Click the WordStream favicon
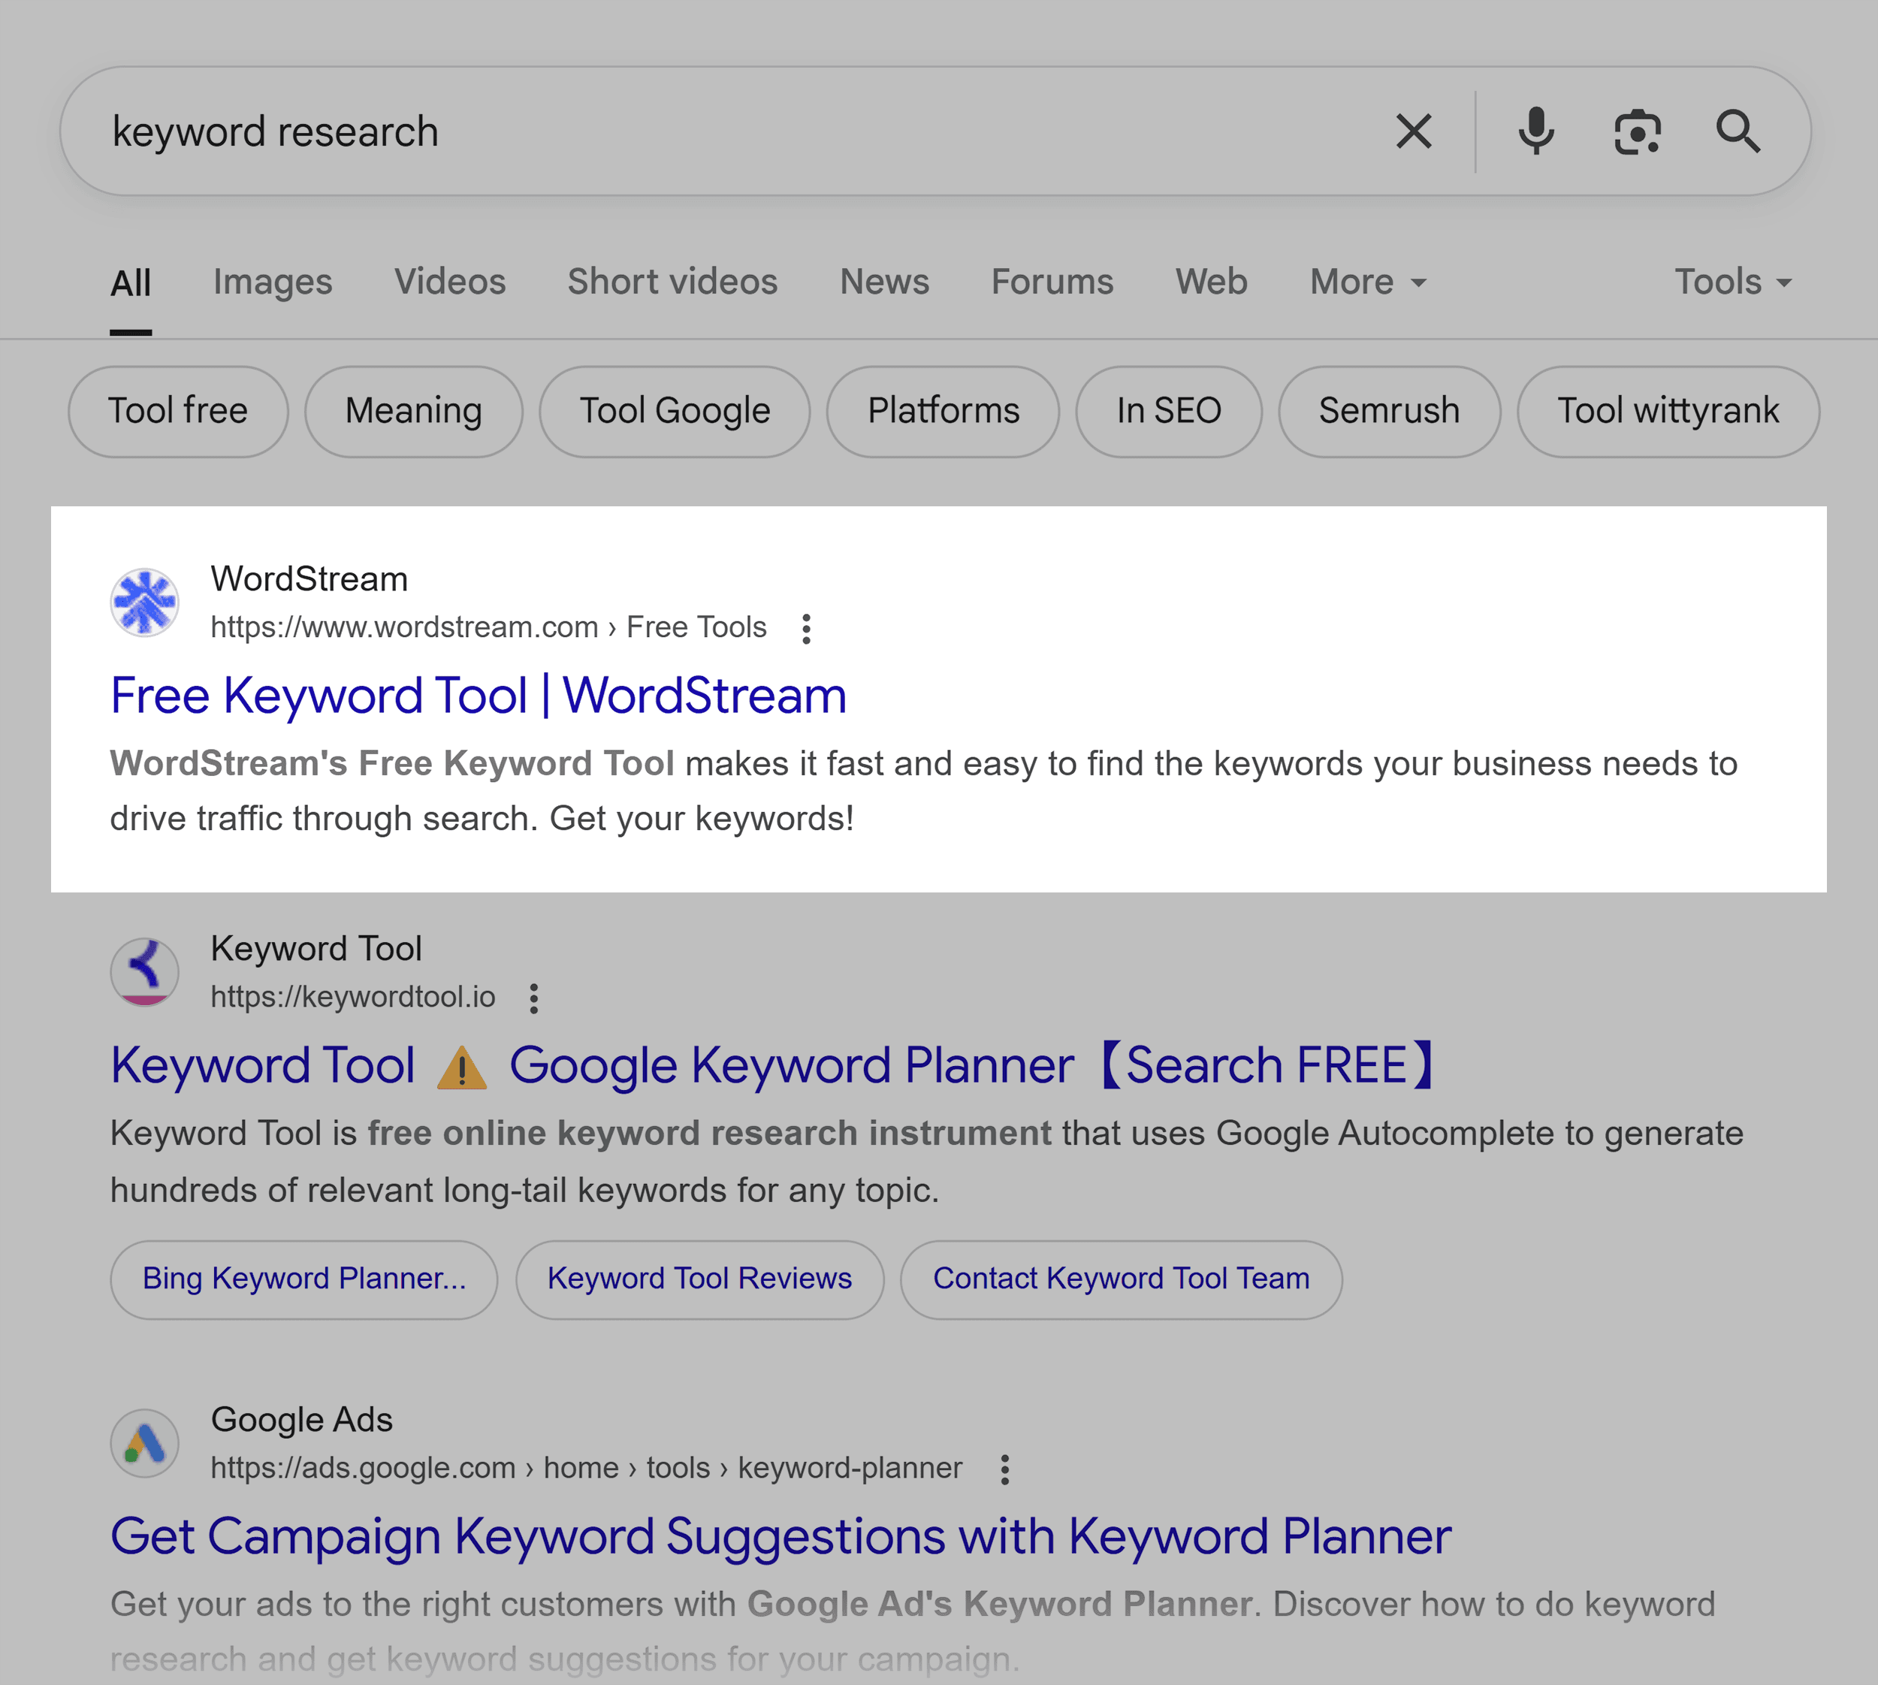The width and height of the screenshot is (1878, 1685). [144, 602]
